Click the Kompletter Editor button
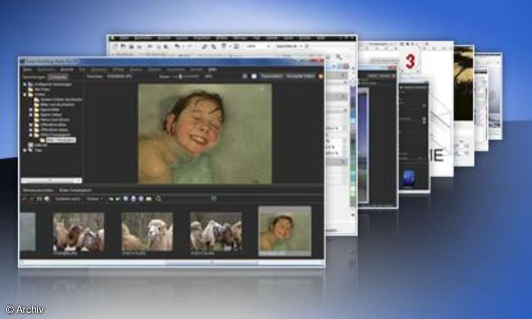532x319 pixels. 300,76
